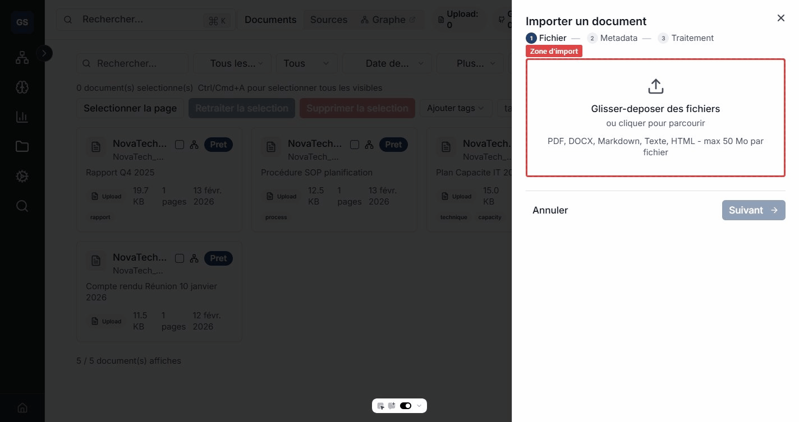Viewport: 799px width, 422px height.
Task: Click the comment-plus icon in the floating toolbar
Action: [392, 406]
